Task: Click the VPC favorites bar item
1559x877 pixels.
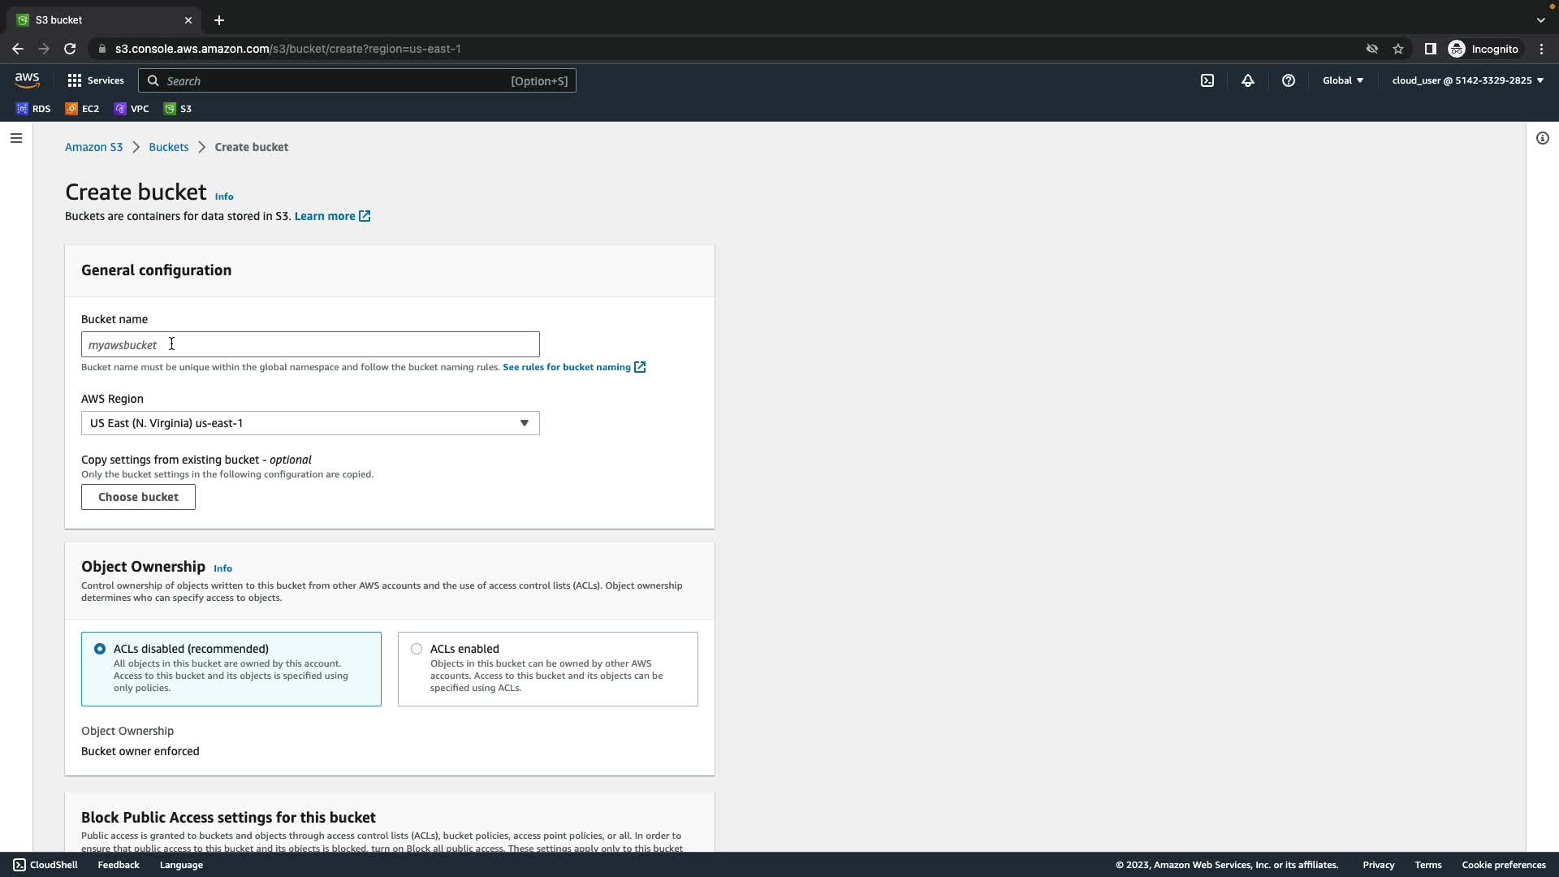Action: tap(132, 109)
